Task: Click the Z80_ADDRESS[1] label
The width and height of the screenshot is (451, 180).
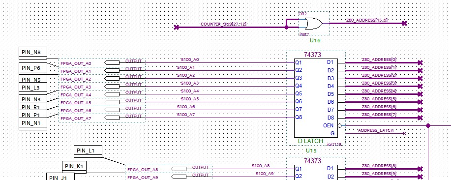Action: click(379, 67)
